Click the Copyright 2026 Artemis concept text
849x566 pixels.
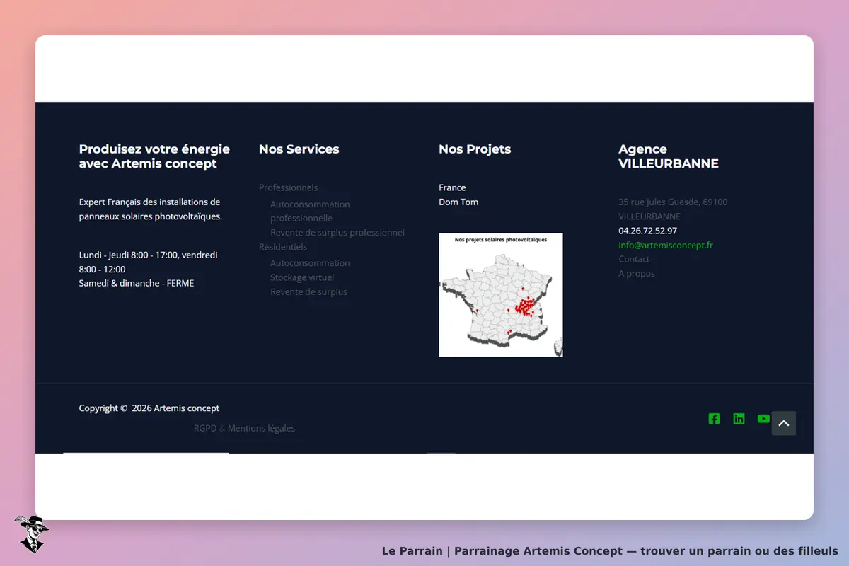click(149, 408)
